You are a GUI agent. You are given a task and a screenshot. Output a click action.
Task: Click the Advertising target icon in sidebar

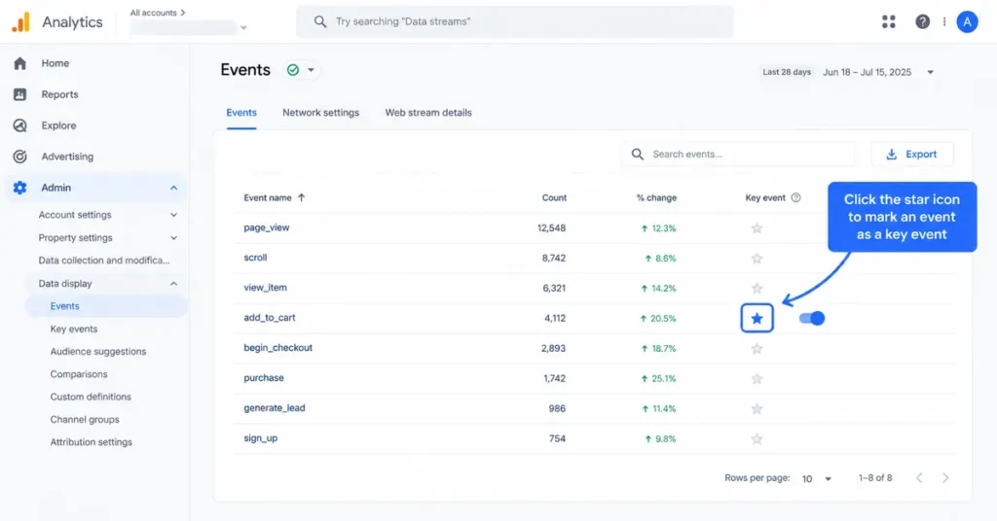[19, 156]
